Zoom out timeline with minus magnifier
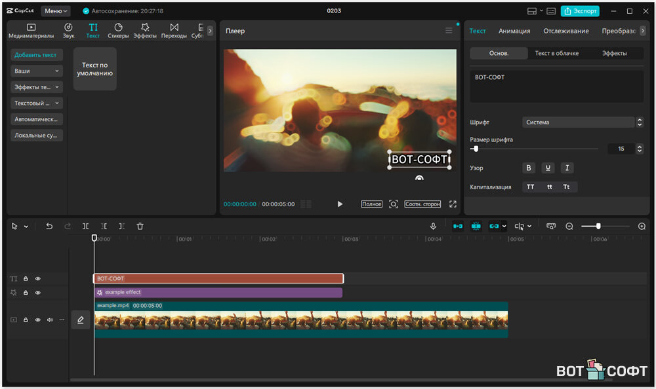This screenshot has width=656, height=389. coord(569,226)
